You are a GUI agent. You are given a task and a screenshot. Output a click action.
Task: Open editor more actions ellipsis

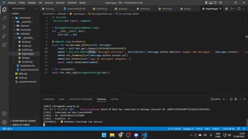point(244,8)
